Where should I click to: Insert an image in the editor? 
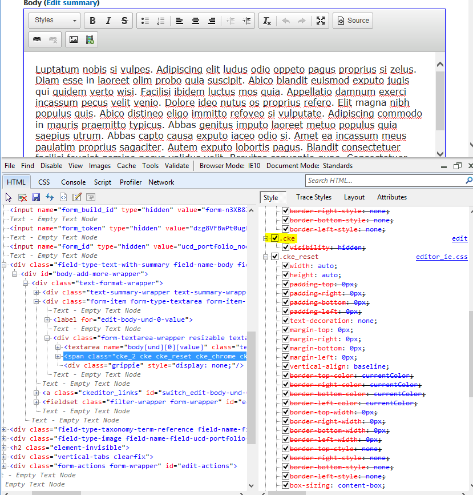point(74,39)
